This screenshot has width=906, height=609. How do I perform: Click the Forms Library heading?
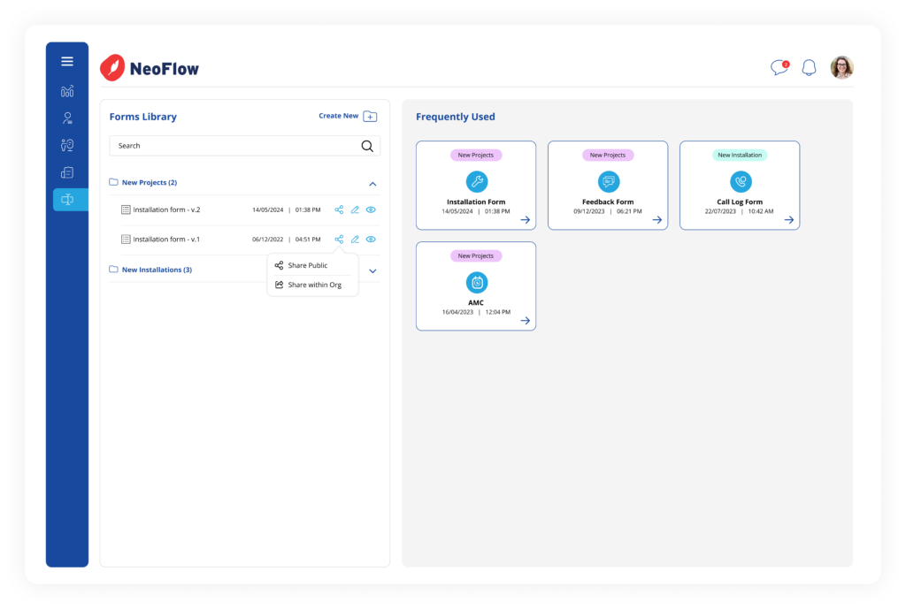click(x=143, y=117)
